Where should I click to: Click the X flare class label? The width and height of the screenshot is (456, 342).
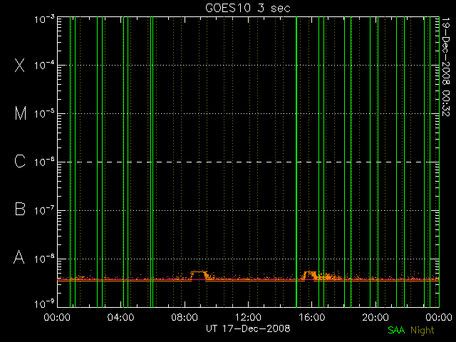tap(20, 65)
